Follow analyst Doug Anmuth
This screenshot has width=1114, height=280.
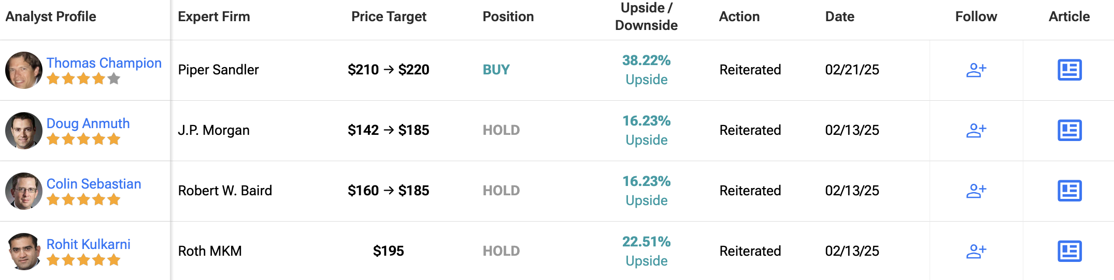click(x=976, y=130)
